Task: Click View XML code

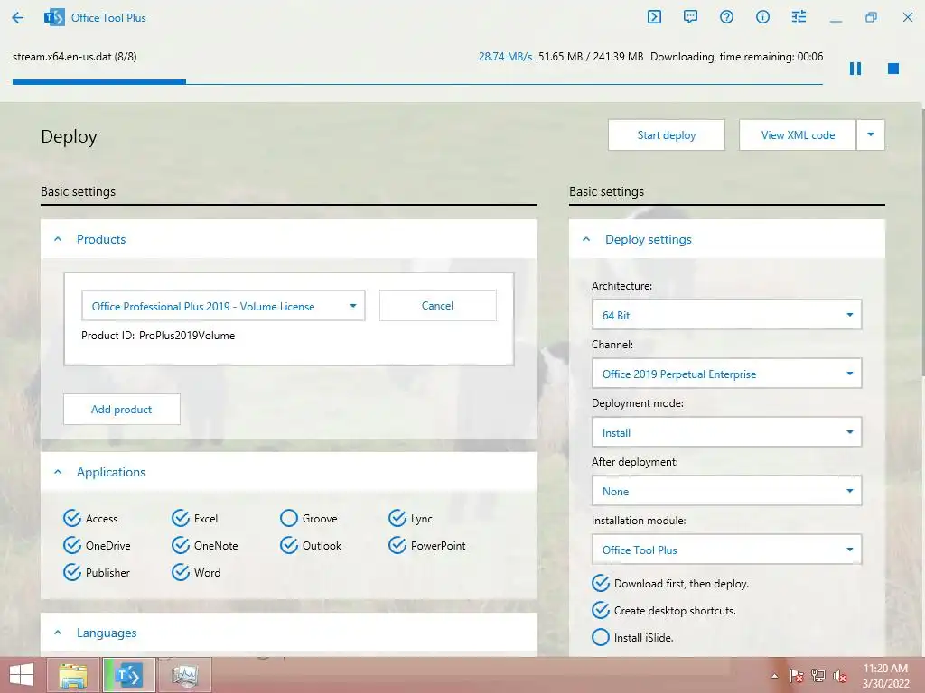Action: [798, 135]
